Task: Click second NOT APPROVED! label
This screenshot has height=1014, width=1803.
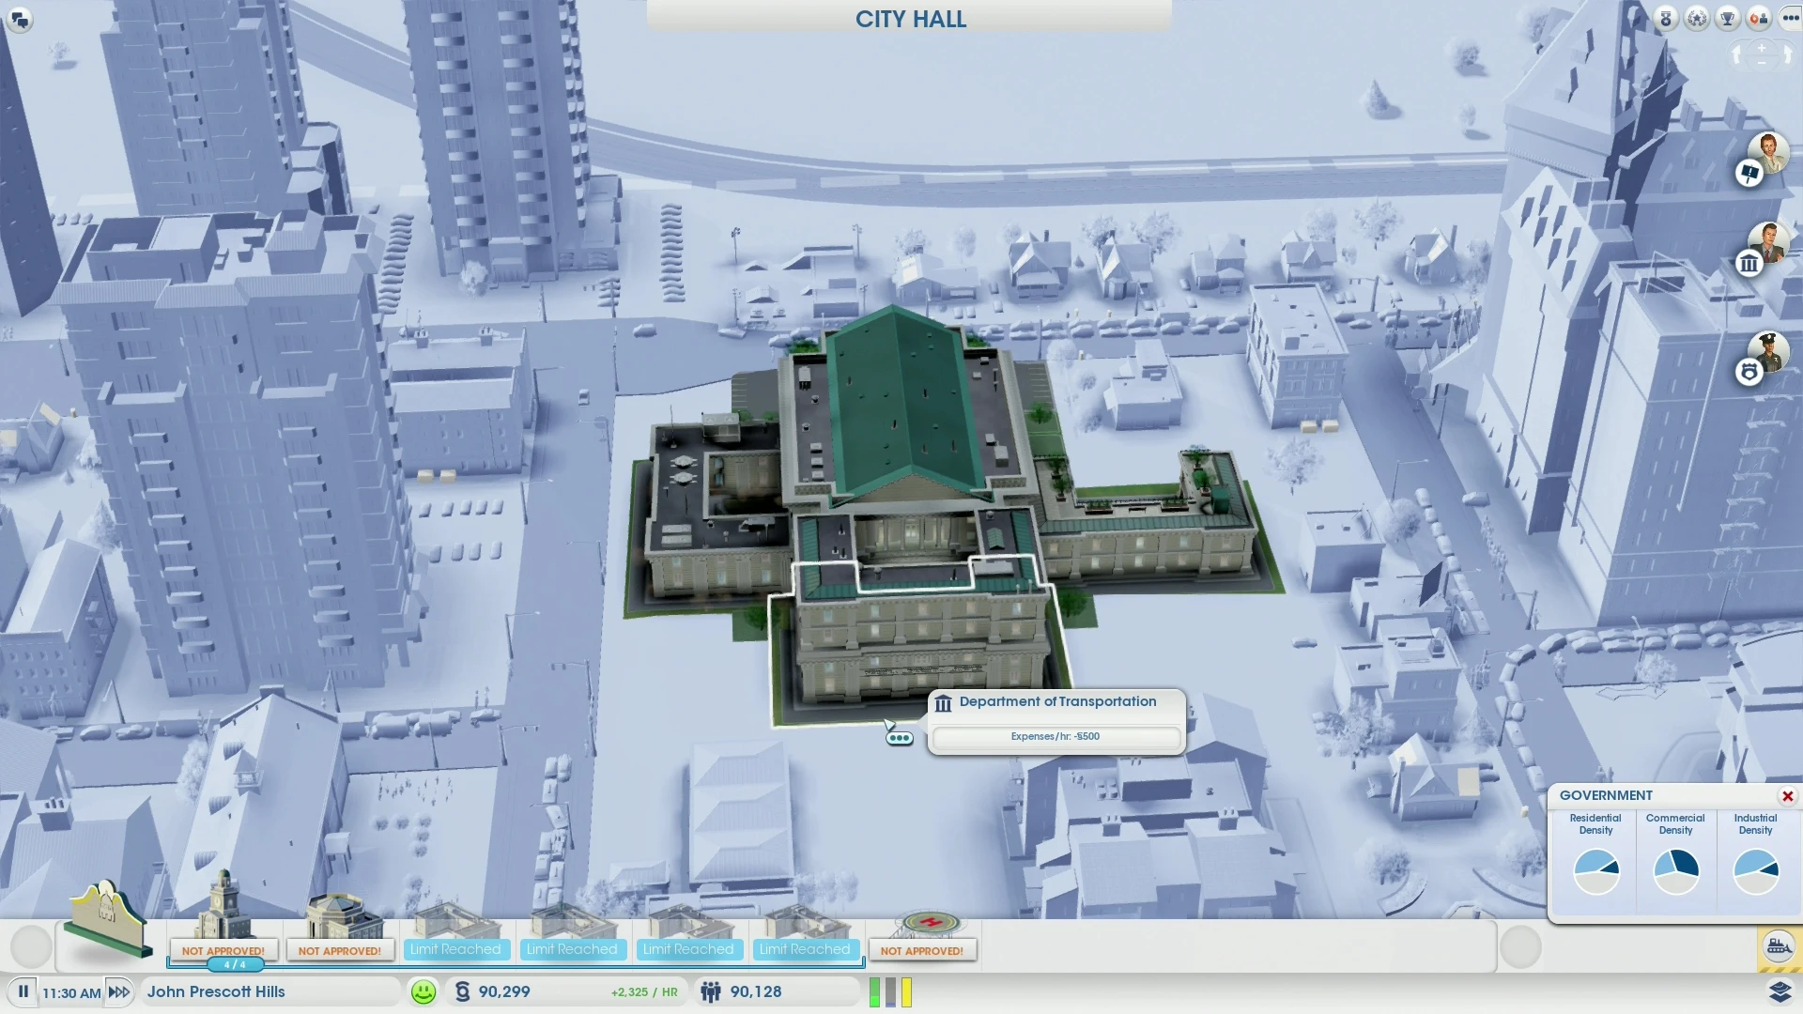Action: pyautogui.click(x=340, y=951)
